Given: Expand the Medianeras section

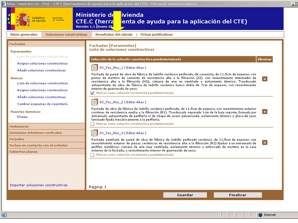Looking at the screenshot, I should [x=46, y=126].
